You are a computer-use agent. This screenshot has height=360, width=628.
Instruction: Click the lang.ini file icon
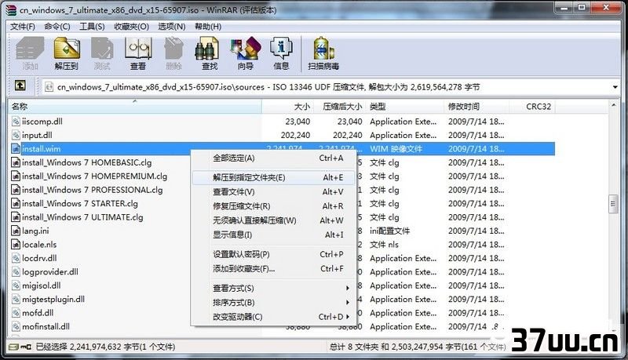coord(16,231)
